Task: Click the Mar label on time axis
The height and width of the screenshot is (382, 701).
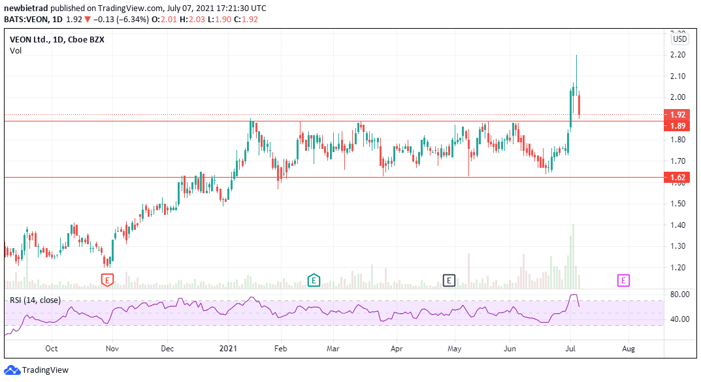Action: point(333,349)
